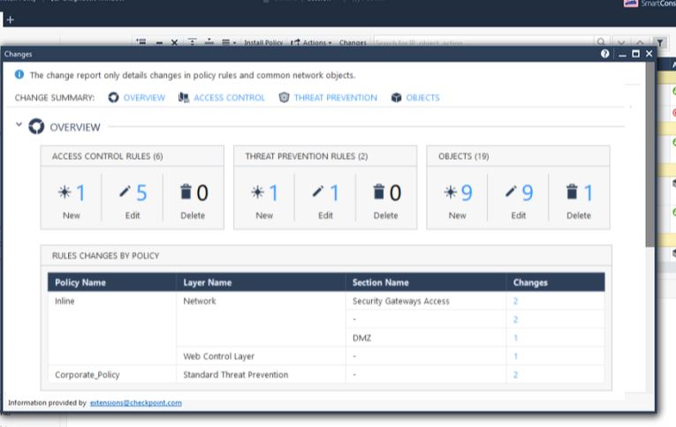676x427 pixels.
Task: Click Edit count 1 under Threat Prevention Rules
Action: point(335,193)
